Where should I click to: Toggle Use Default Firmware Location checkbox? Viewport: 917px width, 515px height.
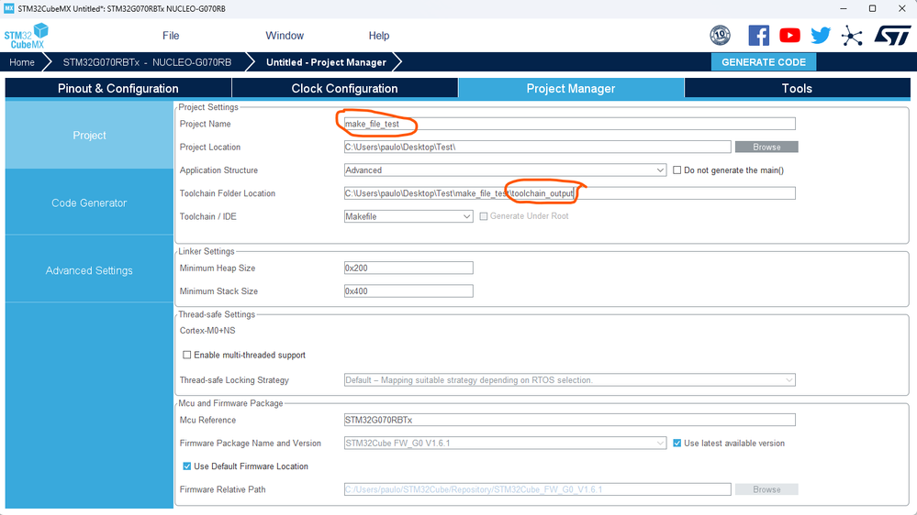[x=187, y=466]
